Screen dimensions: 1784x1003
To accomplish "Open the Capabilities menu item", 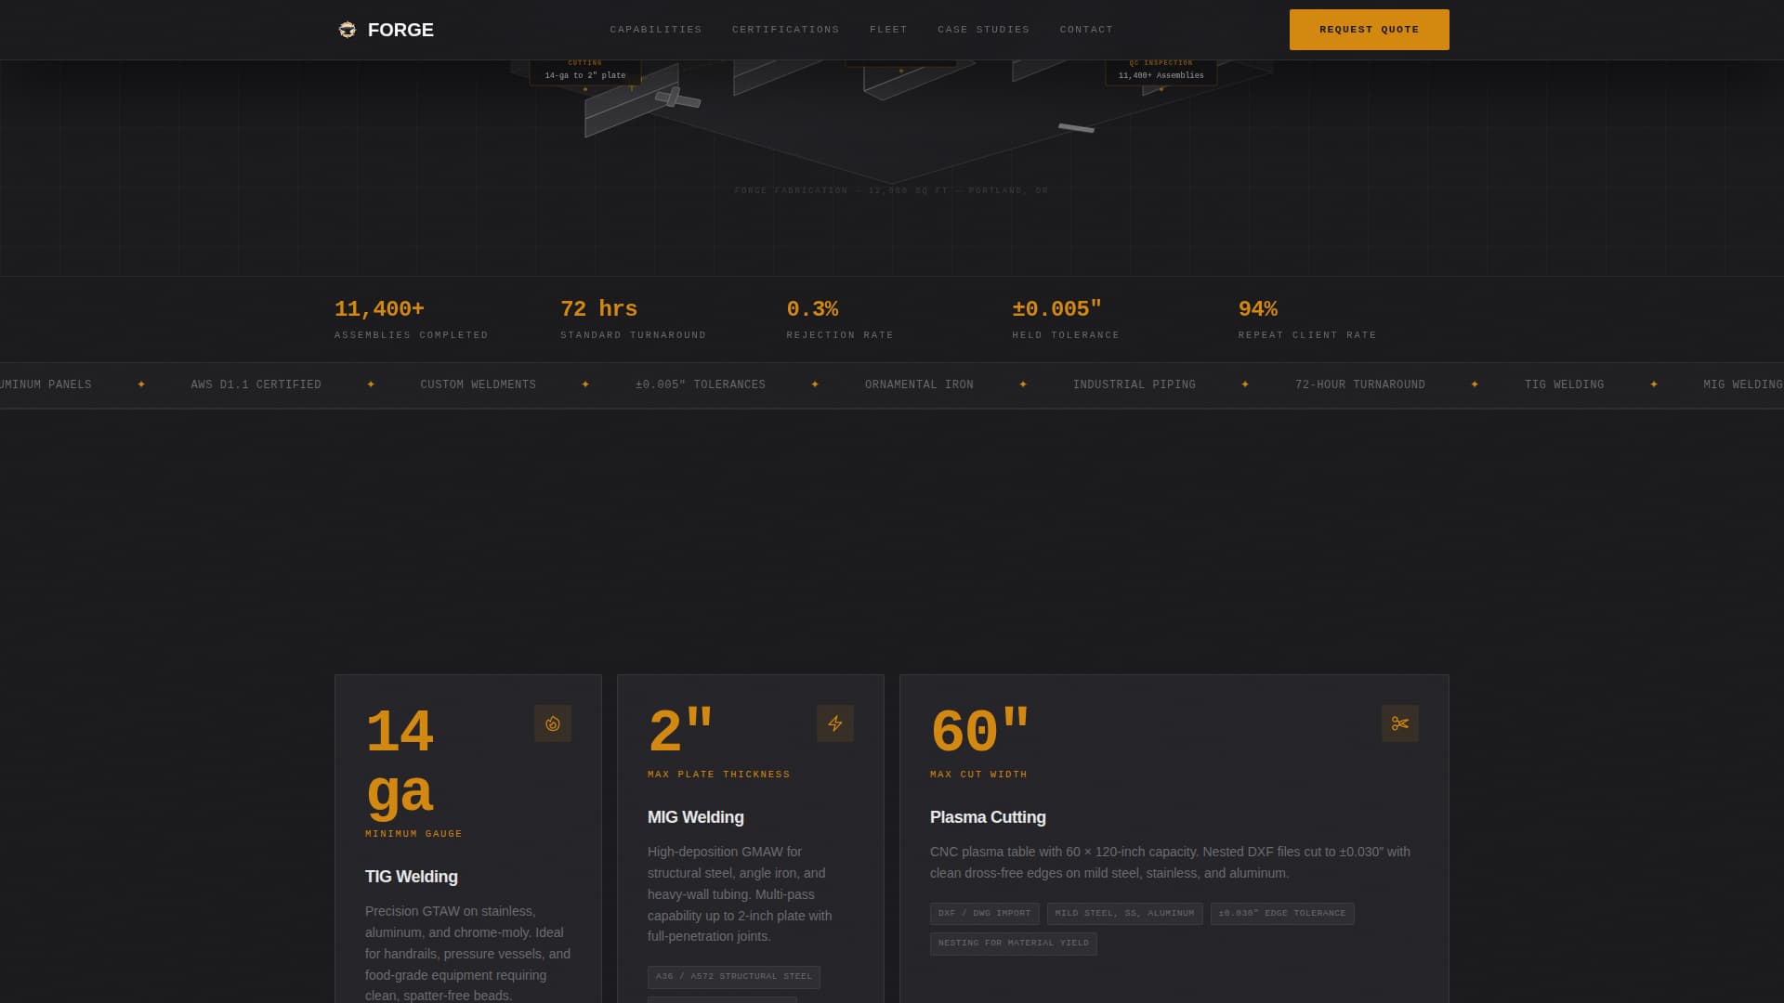I will pos(656,29).
